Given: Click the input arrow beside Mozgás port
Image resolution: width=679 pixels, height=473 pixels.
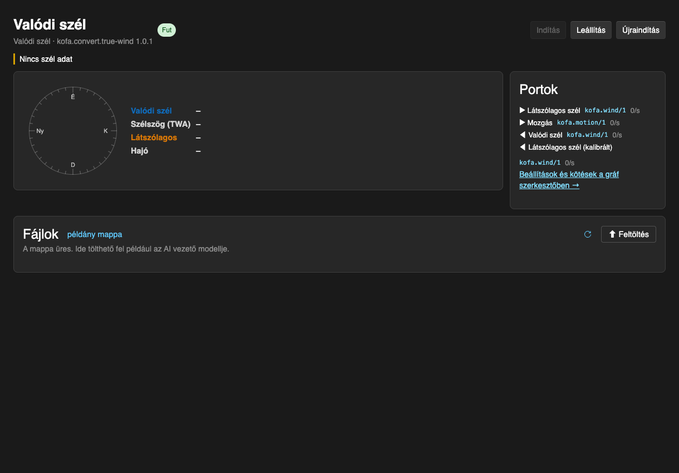Looking at the screenshot, I should pos(522,122).
